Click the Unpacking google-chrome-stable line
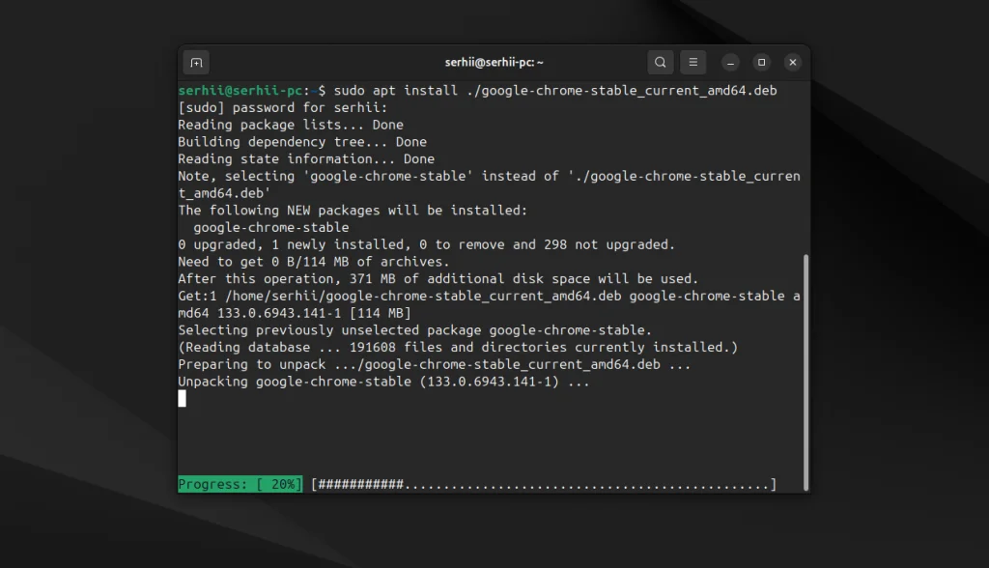The height and width of the screenshot is (568, 989). [x=382, y=383]
